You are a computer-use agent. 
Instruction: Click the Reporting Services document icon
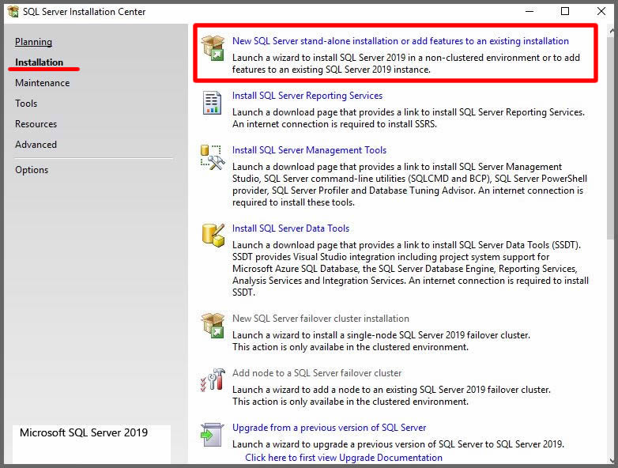click(213, 102)
